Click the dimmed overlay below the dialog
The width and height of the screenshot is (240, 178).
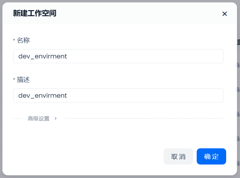[120, 177]
